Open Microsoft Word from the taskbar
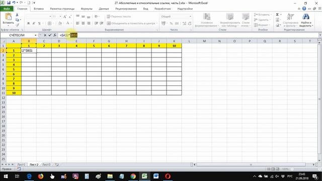The height and width of the screenshot is (181, 322). click(156, 176)
